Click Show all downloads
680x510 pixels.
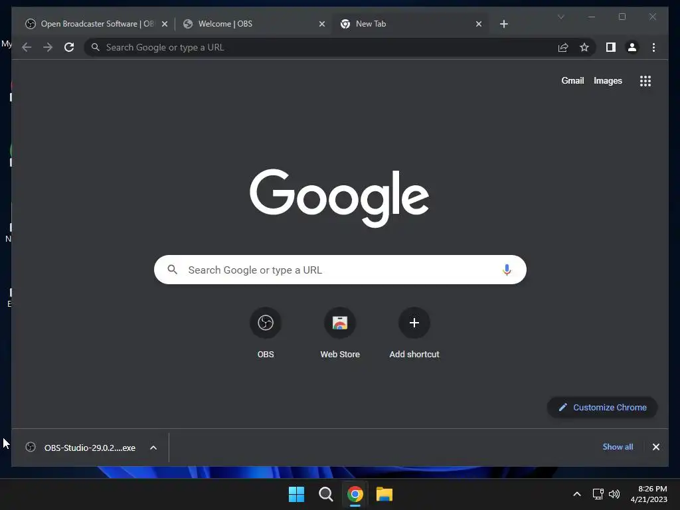pos(618,447)
